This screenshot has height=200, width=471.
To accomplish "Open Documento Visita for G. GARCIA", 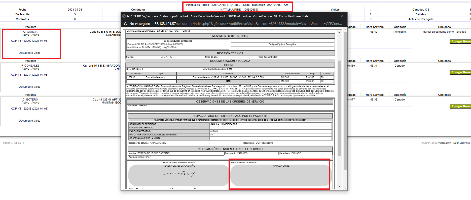I will click(29, 53).
